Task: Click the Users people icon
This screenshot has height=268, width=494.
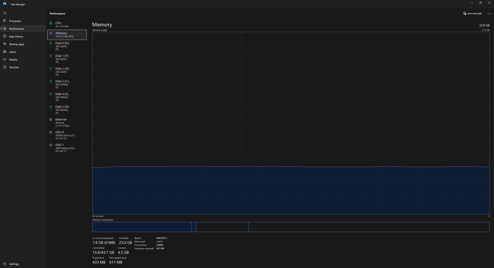Action: [5, 52]
